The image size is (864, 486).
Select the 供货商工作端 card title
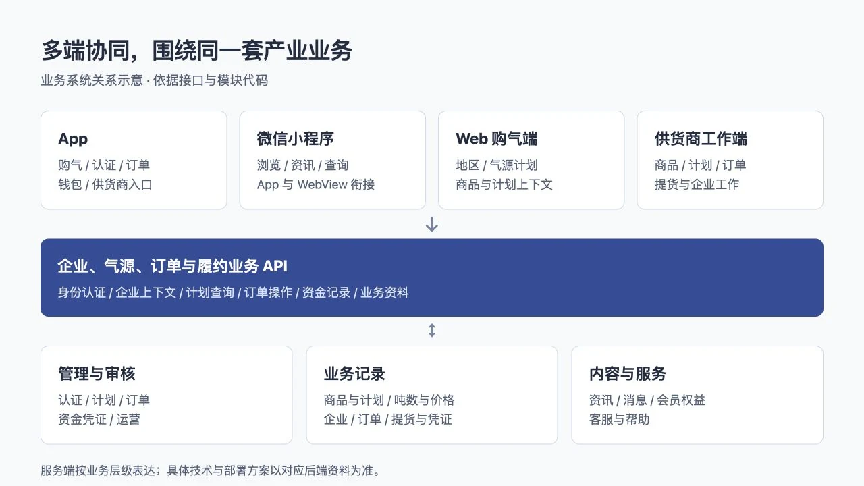click(x=701, y=139)
